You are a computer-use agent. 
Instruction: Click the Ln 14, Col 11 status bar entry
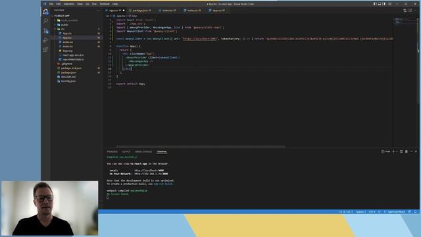click(x=346, y=212)
